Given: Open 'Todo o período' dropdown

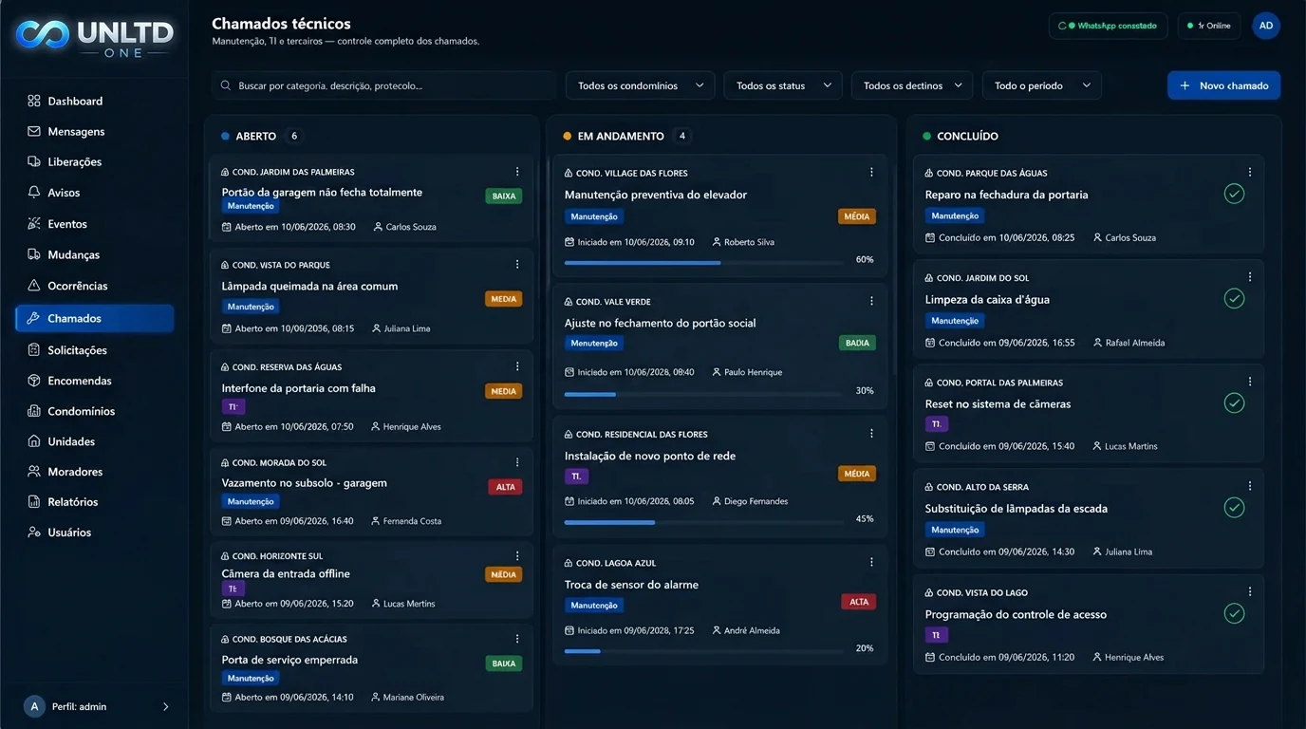Looking at the screenshot, I should coord(1042,85).
